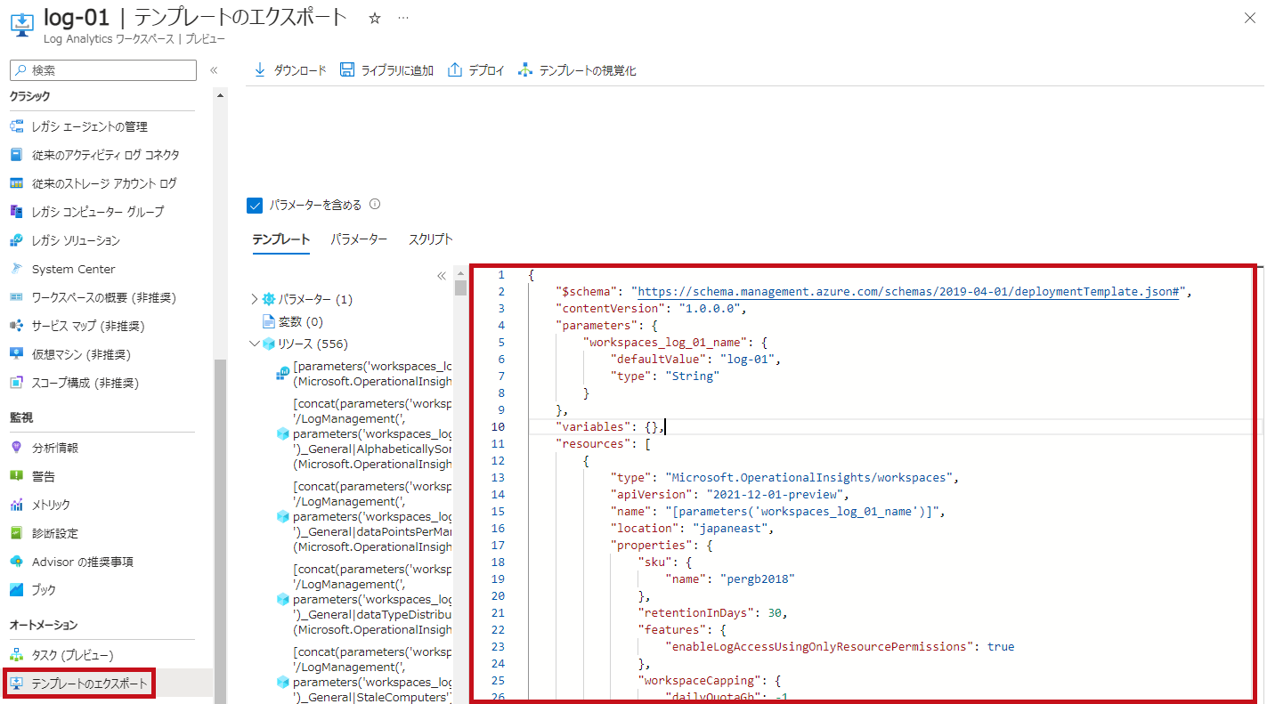Viewport: 1267px width, 704px height.
Task: Click the テンプレートの視覚化 diagram icon
Action: point(525,70)
